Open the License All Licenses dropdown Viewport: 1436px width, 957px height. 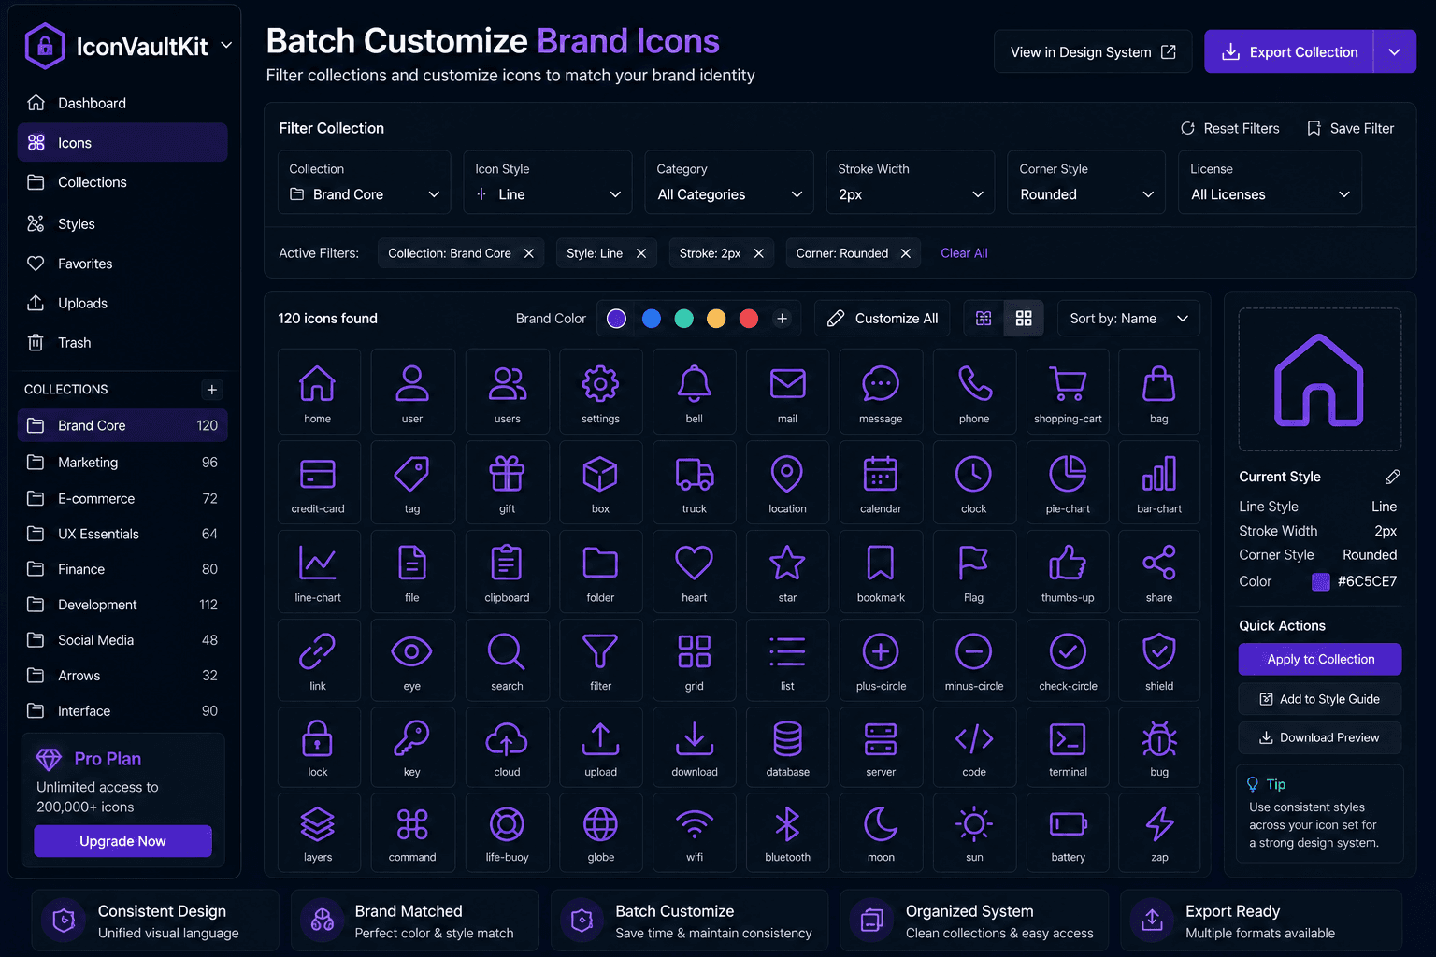click(1270, 182)
